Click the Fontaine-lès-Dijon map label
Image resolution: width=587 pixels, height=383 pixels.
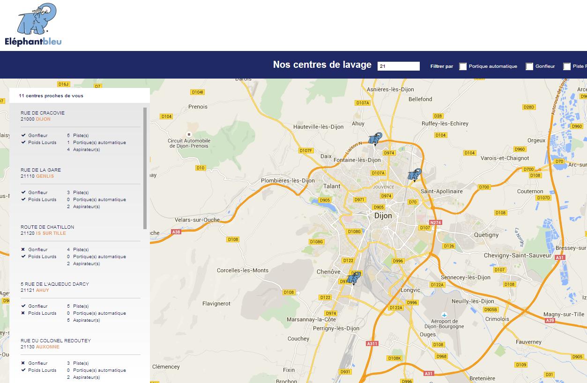[357, 160]
